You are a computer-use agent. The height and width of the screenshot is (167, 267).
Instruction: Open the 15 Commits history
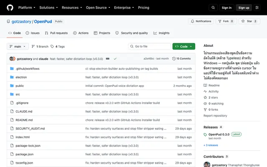coord(181,58)
